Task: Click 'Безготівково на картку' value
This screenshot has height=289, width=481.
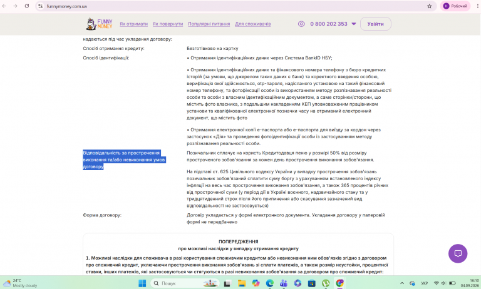Action: (x=212, y=48)
